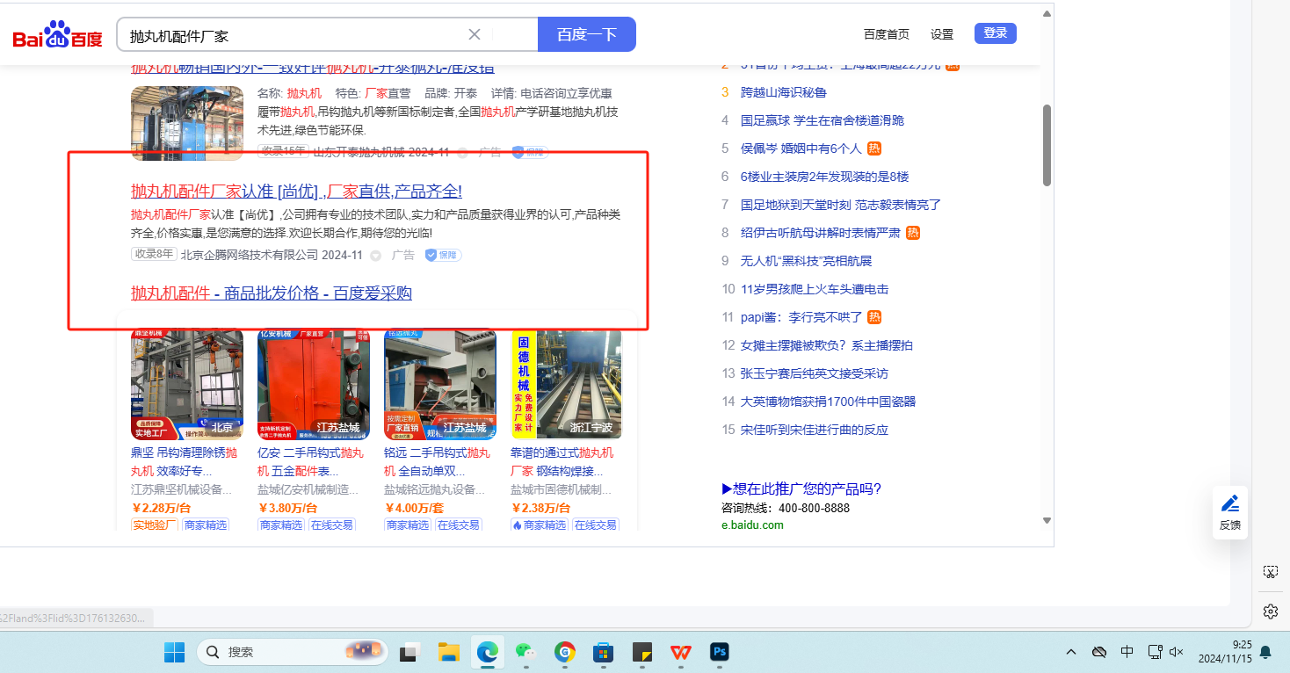Open 百度首页 in the top navigation
Screen dimensions: 1290x673
(886, 34)
